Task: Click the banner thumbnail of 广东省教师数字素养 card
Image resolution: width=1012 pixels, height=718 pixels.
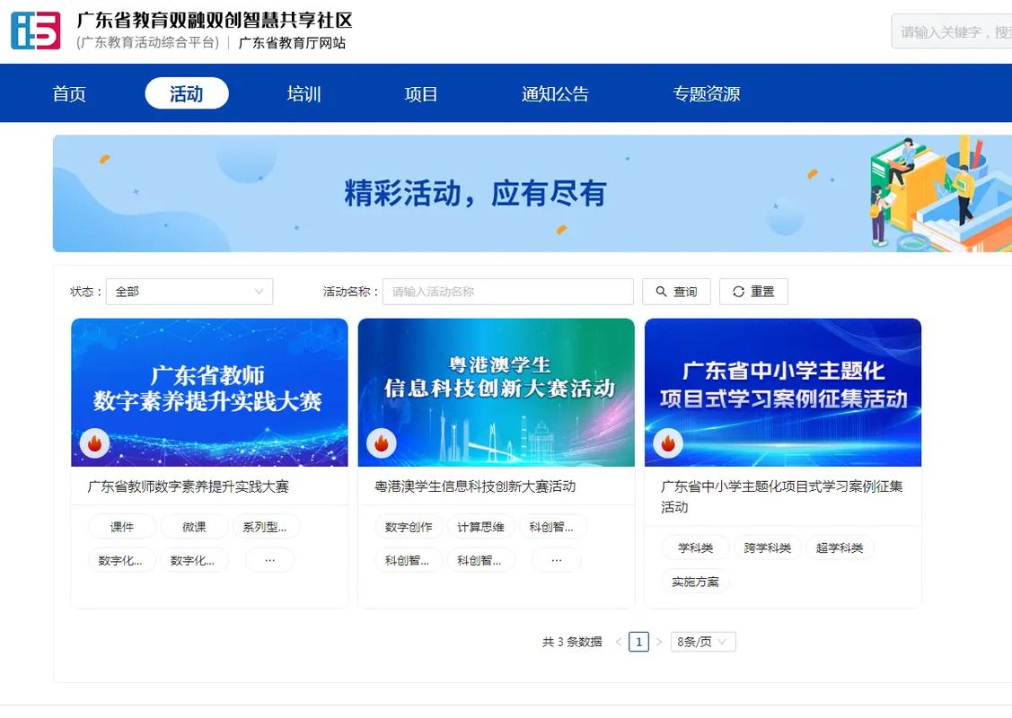Action: tap(209, 392)
